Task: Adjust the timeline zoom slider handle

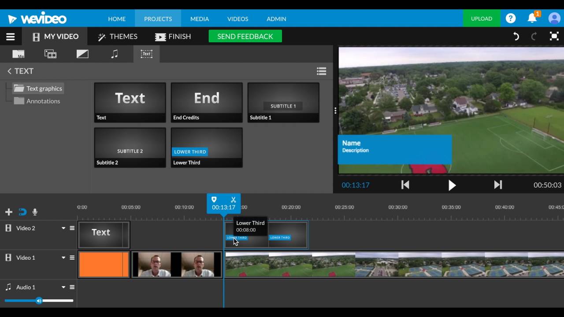Action: (39, 301)
